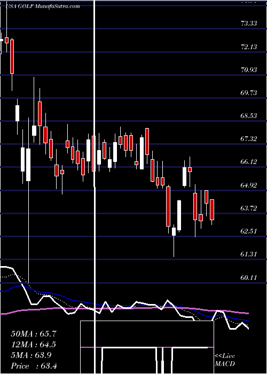
Task: Click the 72.13 price axis label
Action: [x=249, y=46]
